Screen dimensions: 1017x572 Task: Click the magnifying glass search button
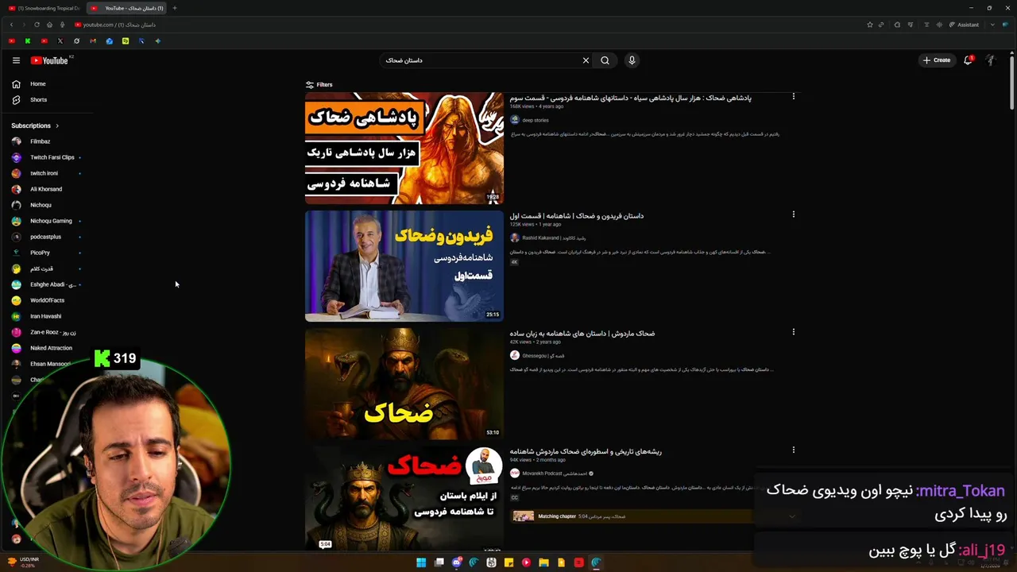605,60
